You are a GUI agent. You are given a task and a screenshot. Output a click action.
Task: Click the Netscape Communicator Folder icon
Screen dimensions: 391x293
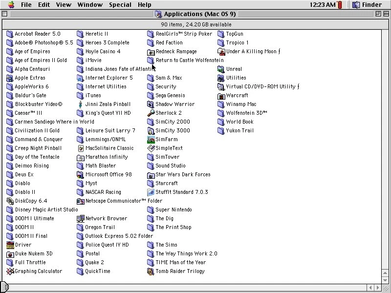81,201
